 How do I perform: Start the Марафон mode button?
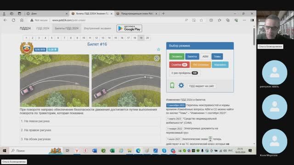point(220,65)
